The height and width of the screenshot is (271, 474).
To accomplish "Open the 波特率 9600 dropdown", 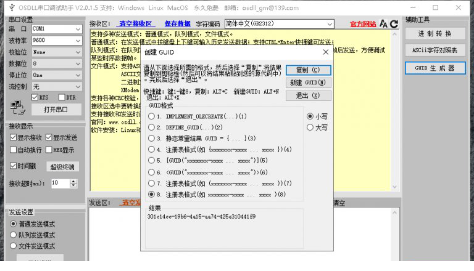I will pyautogui.click(x=57, y=41).
